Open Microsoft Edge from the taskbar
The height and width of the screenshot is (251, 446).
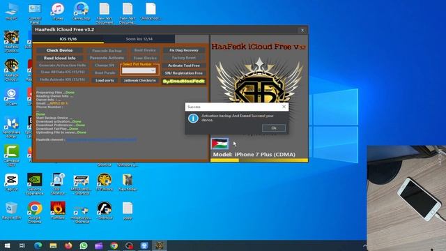pos(38,245)
